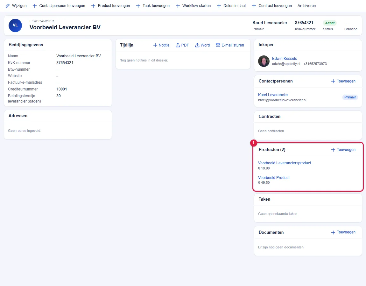Open Voorbeeld Leveranciersproduct link
Image resolution: width=366 pixels, height=286 pixels.
tap(284, 163)
